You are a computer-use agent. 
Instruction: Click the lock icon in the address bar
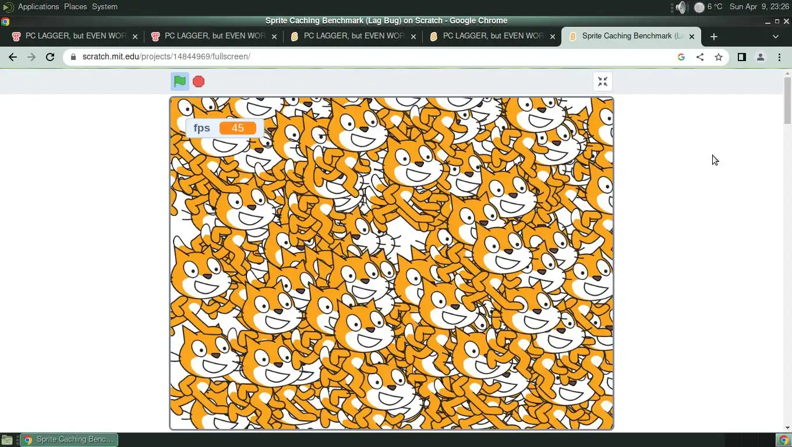point(73,57)
